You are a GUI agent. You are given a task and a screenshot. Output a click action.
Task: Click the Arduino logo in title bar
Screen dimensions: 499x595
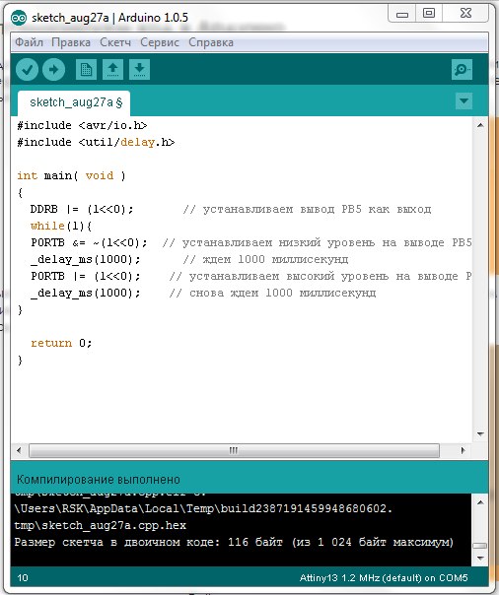(x=19, y=18)
